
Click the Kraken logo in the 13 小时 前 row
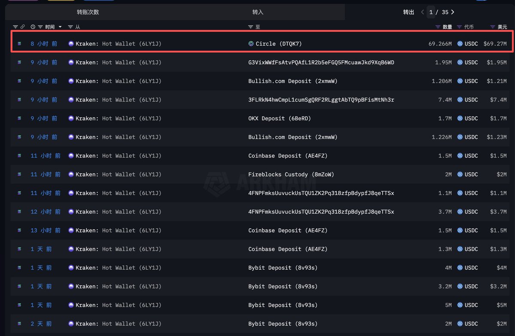(x=71, y=230)
